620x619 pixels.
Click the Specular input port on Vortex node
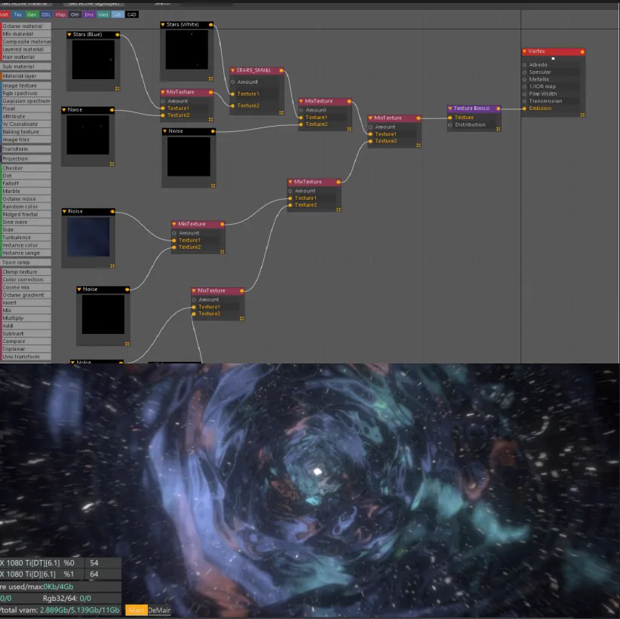524,72
